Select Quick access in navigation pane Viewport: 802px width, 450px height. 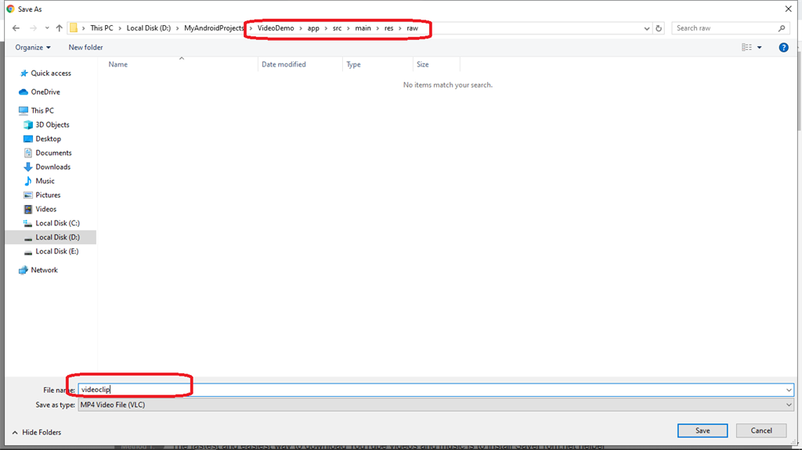(x=51, y=73)
